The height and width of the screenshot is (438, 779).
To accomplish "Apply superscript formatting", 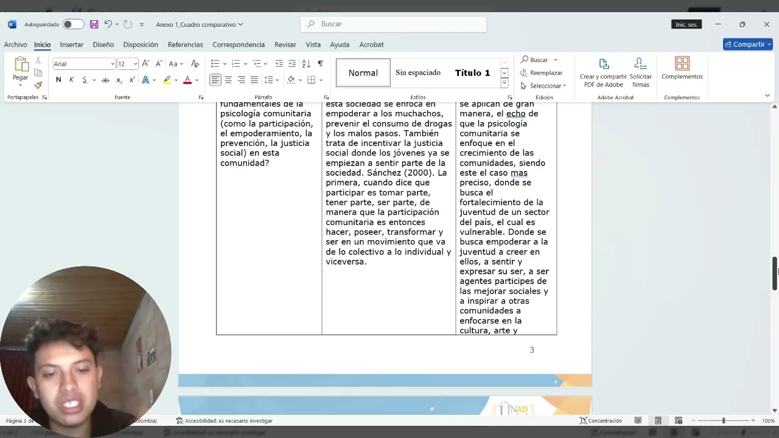I will [x=132, y=80].
